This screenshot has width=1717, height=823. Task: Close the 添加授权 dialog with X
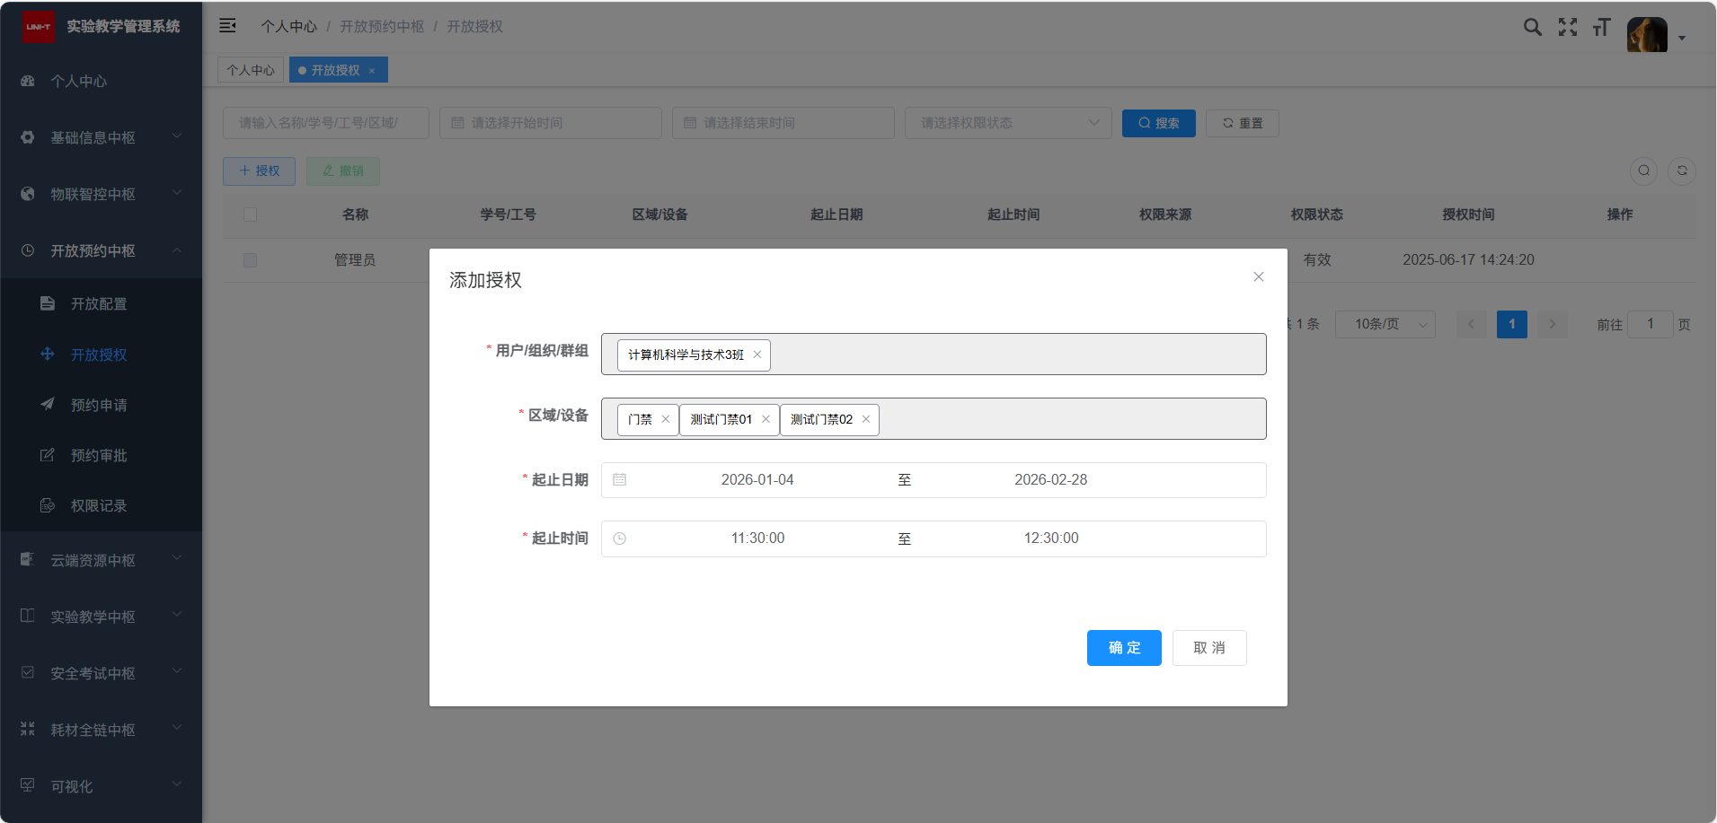[1258, 276]
